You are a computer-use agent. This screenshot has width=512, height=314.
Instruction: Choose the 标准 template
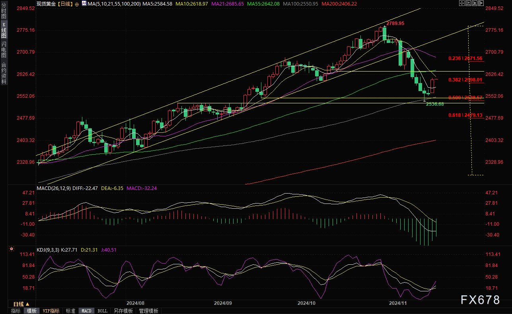click(x=70, y=311)
